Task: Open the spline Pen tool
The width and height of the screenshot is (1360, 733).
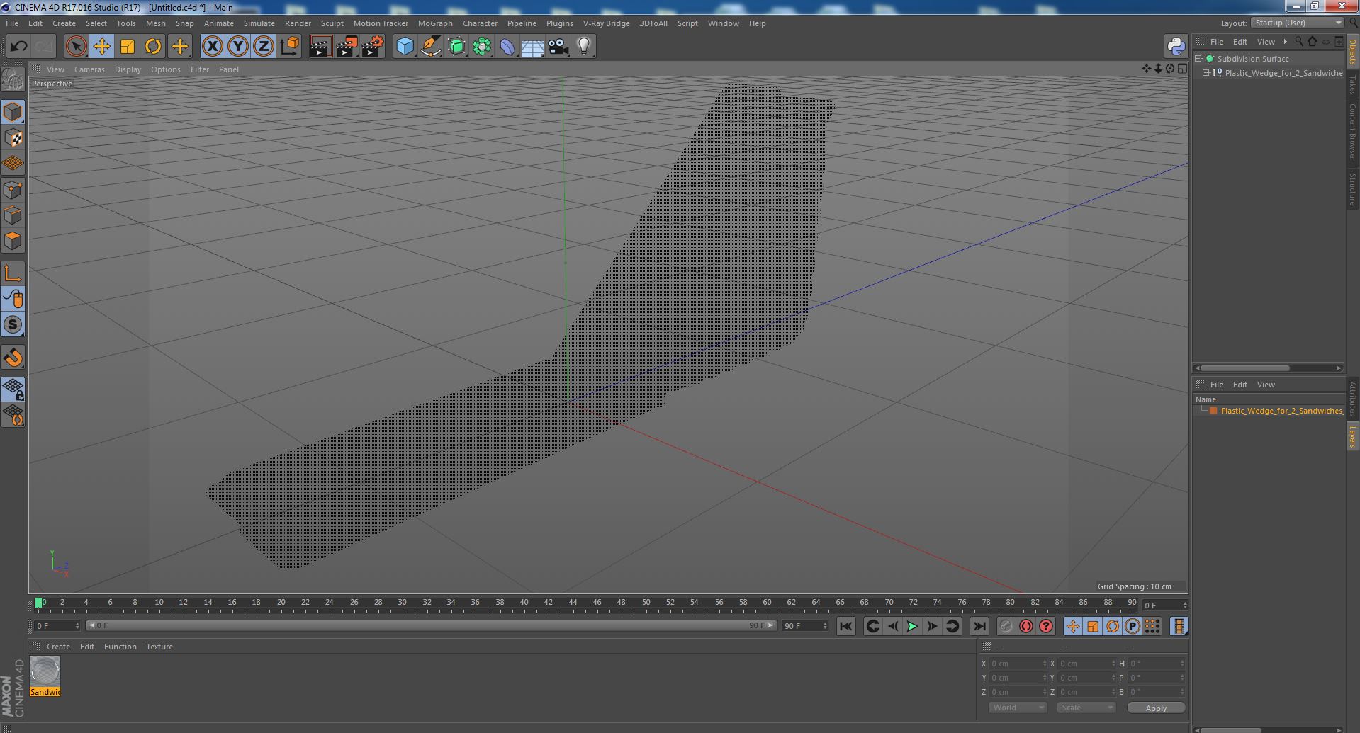Action: coord(430,47)
